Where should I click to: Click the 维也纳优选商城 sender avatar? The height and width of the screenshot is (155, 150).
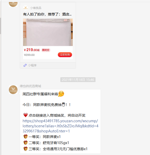[x=13, y=90]
